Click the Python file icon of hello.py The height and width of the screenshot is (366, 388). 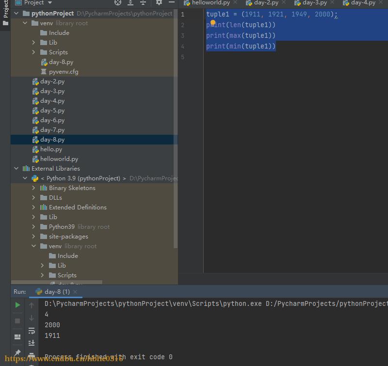(35, 149)
